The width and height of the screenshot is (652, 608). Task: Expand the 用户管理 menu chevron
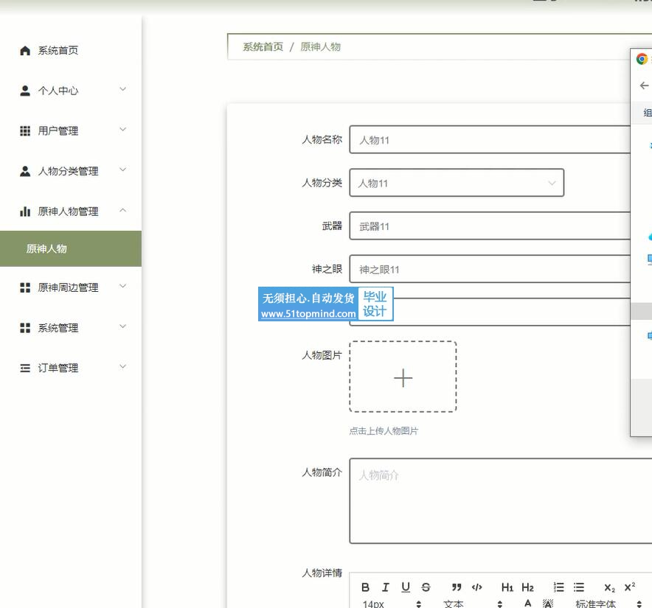pyautogui.click(x=122, y=129)
